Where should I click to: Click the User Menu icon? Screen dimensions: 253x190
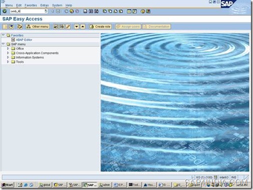pos(5,26)
